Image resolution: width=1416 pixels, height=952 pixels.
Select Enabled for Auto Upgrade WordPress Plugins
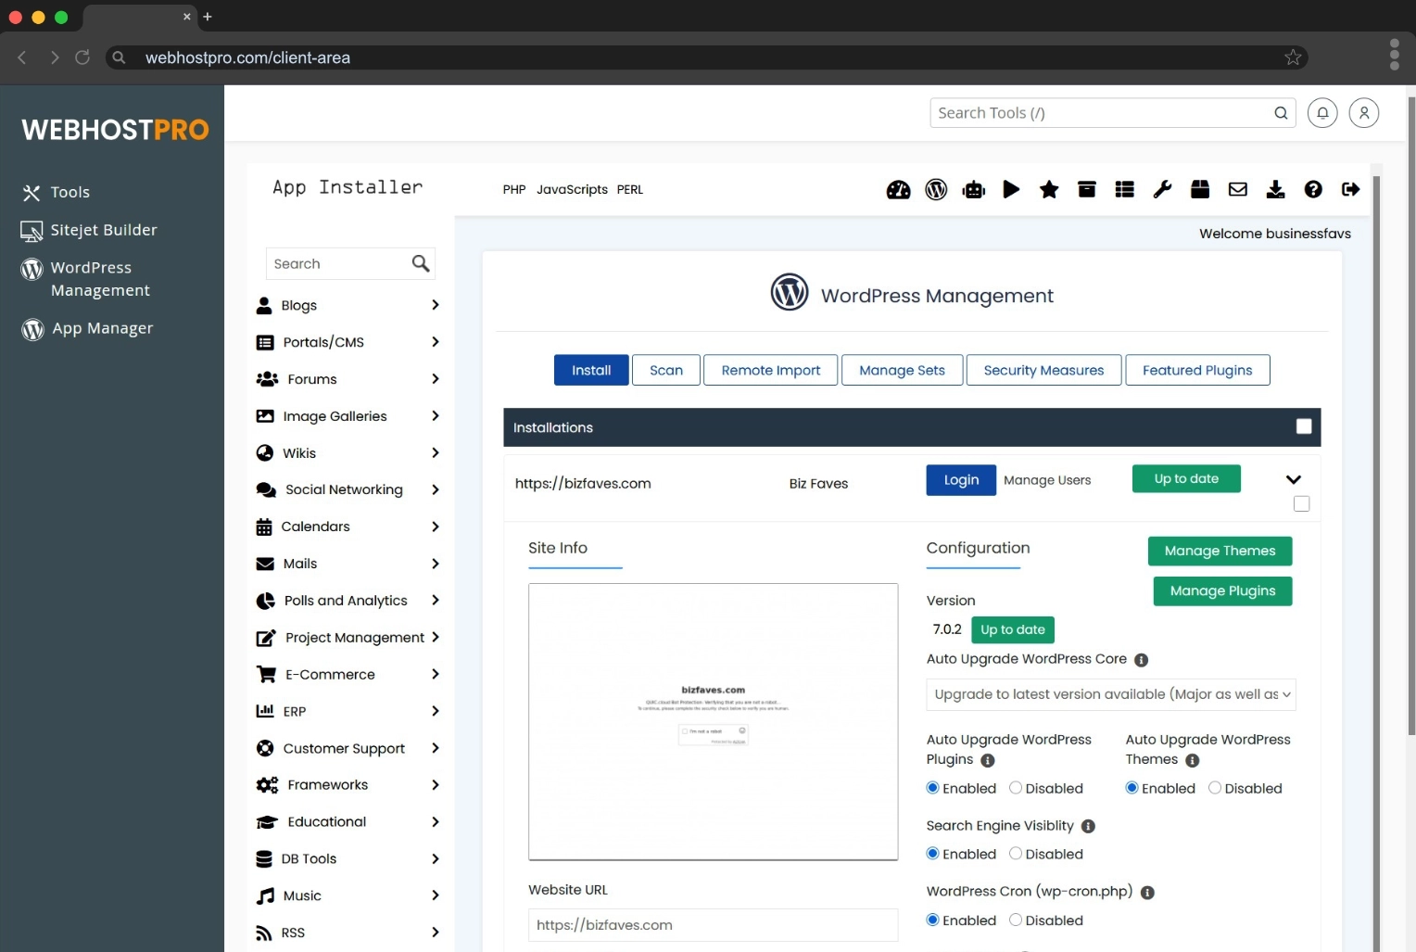pos(933,788)
